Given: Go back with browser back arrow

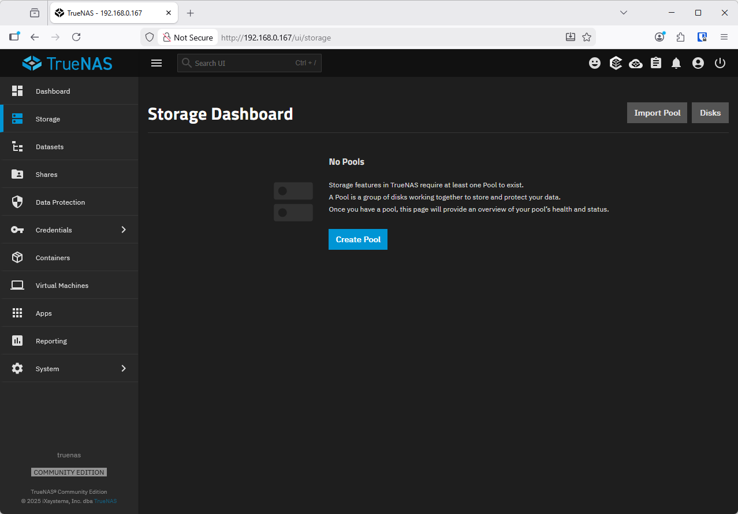Looking at the screenshot, I should [x=35, y=37].
